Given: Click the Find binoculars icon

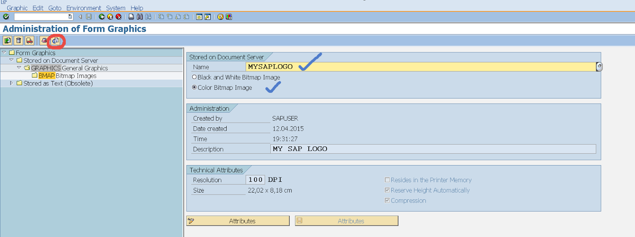Looking at the screenshot, I should [140, 17].
